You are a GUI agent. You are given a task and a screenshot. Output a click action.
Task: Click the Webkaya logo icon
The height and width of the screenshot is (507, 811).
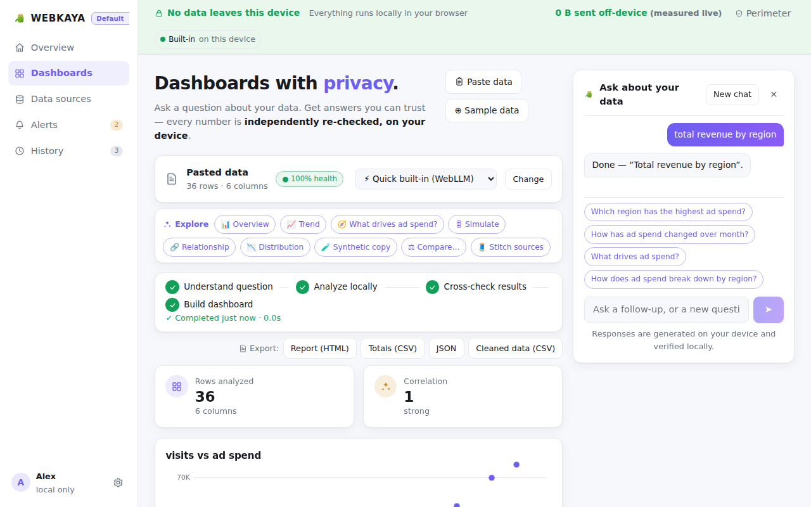point(20,18)
